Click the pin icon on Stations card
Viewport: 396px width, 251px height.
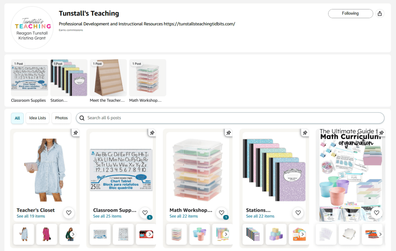pyautogui.click(x=305, y=133)
